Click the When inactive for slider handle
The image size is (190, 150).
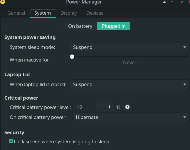click(72, 57)
